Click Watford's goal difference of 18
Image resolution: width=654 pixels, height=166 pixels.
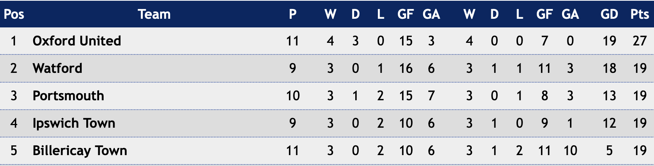click(609, 68)
